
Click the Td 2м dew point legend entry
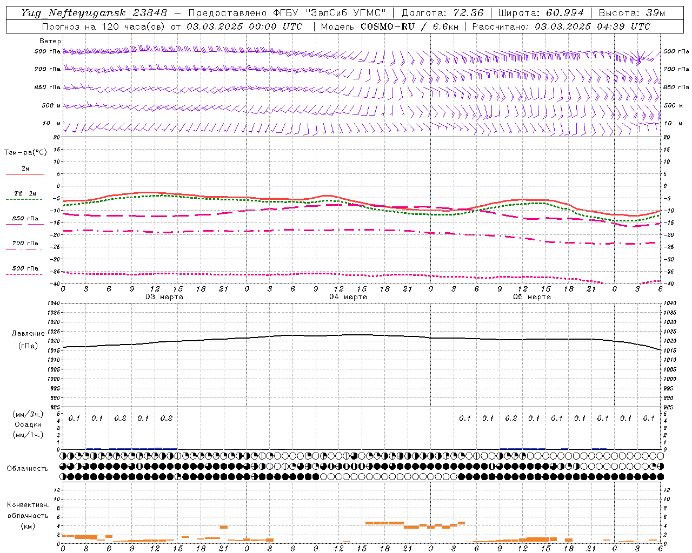pos(25,193)
